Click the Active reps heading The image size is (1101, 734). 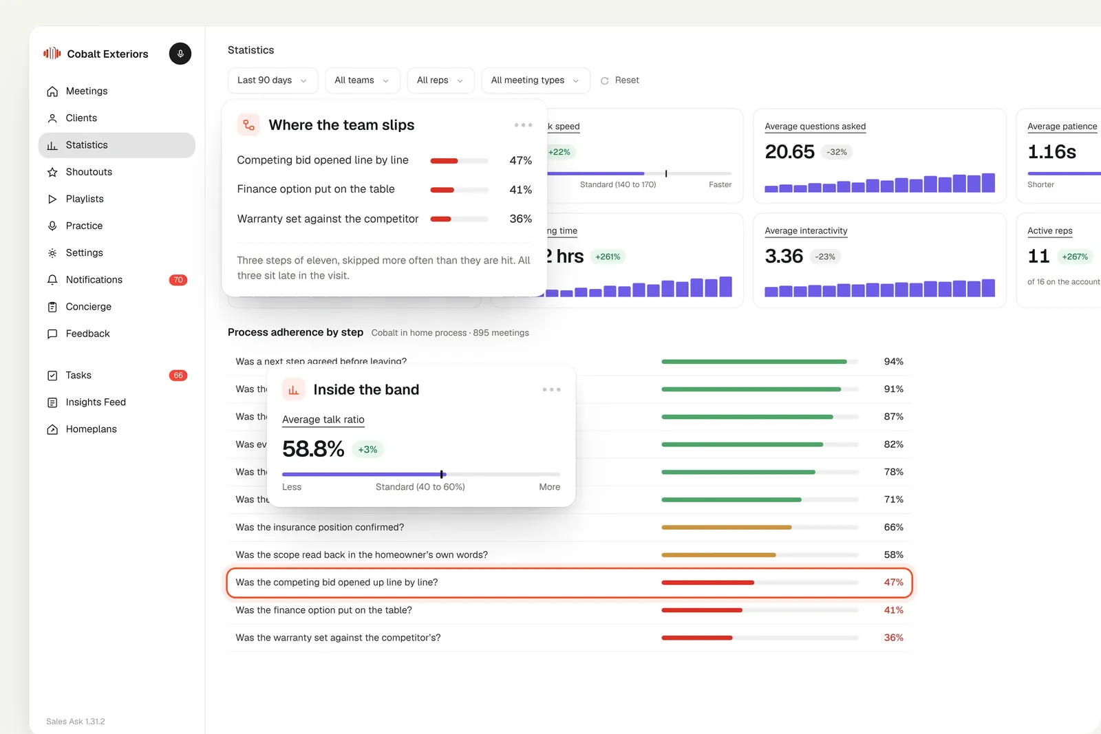pyautogui.click(x=1050, y=231)
